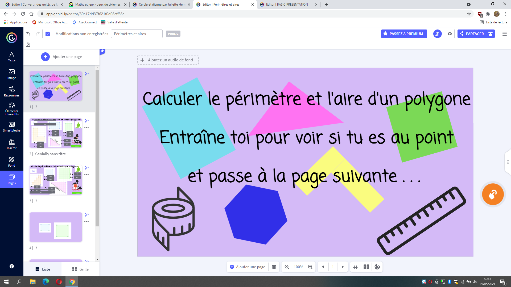Click Ajoutez un audio de fond
Screen dimensions: 511x287
click(168, 60)
